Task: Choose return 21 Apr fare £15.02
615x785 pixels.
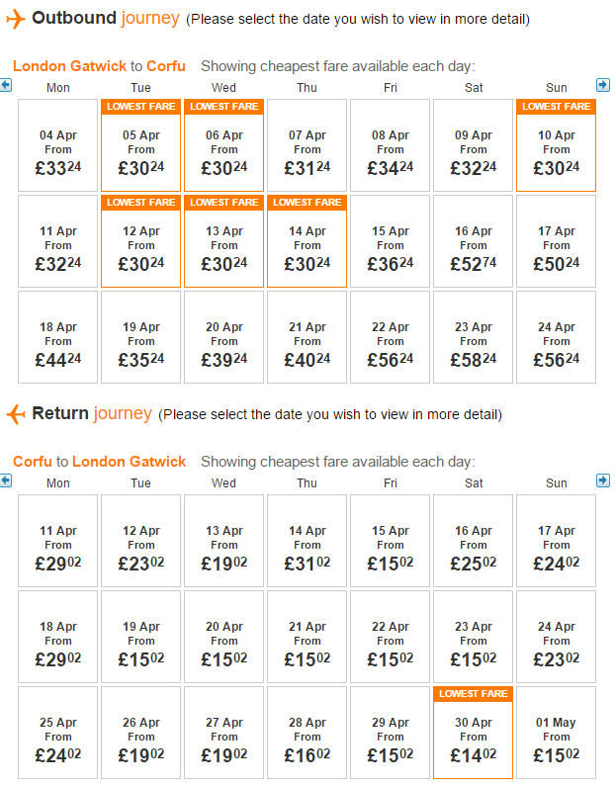Action: [307, 637]
